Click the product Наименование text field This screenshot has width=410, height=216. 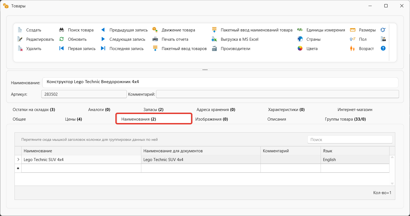tap(220, 83)
